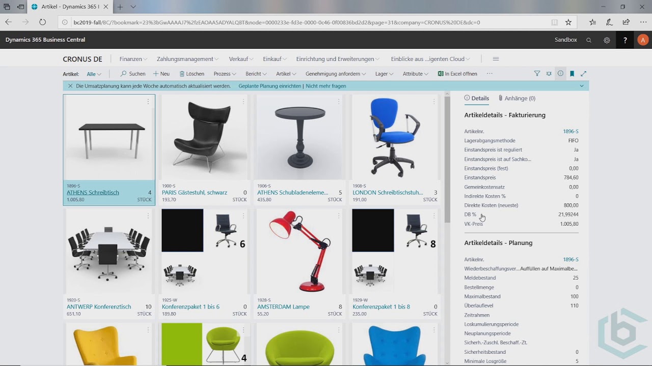Expand the Alle view dropdown
This screenshot has width=652, height=366.
point(94,74)
